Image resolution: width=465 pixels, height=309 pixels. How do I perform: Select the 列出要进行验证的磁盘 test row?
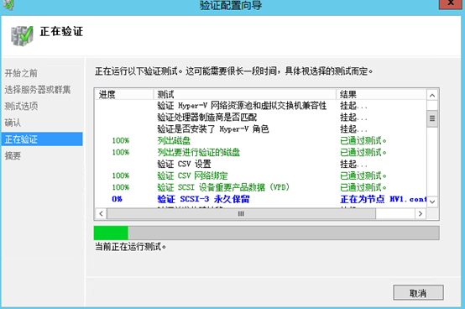click(261, 153)
